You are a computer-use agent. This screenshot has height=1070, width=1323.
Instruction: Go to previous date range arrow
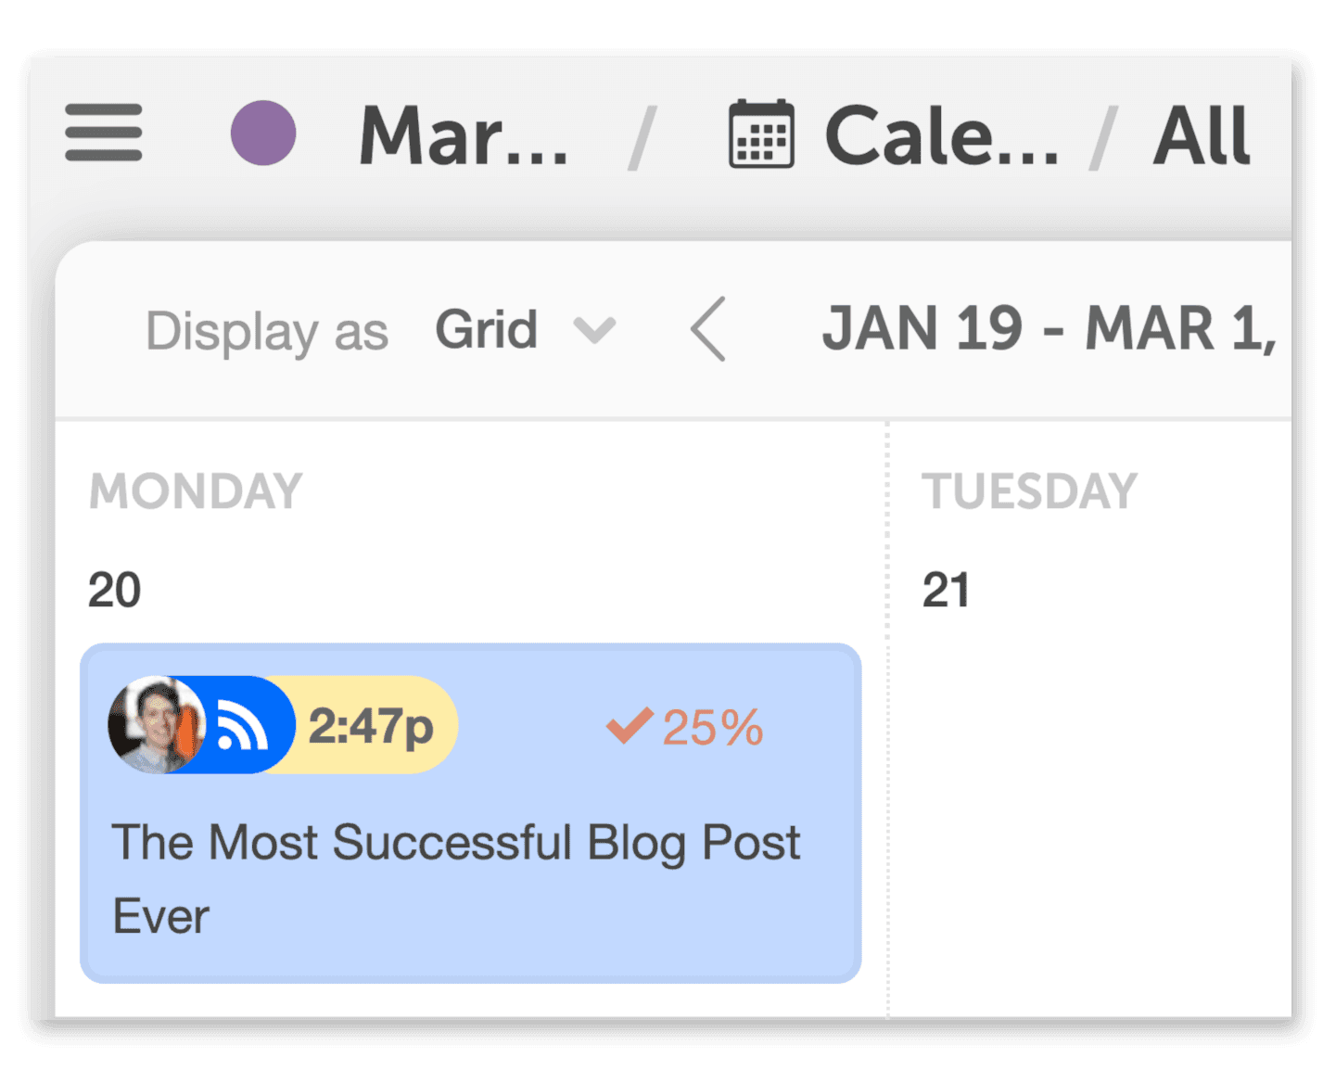coord(708,329)
